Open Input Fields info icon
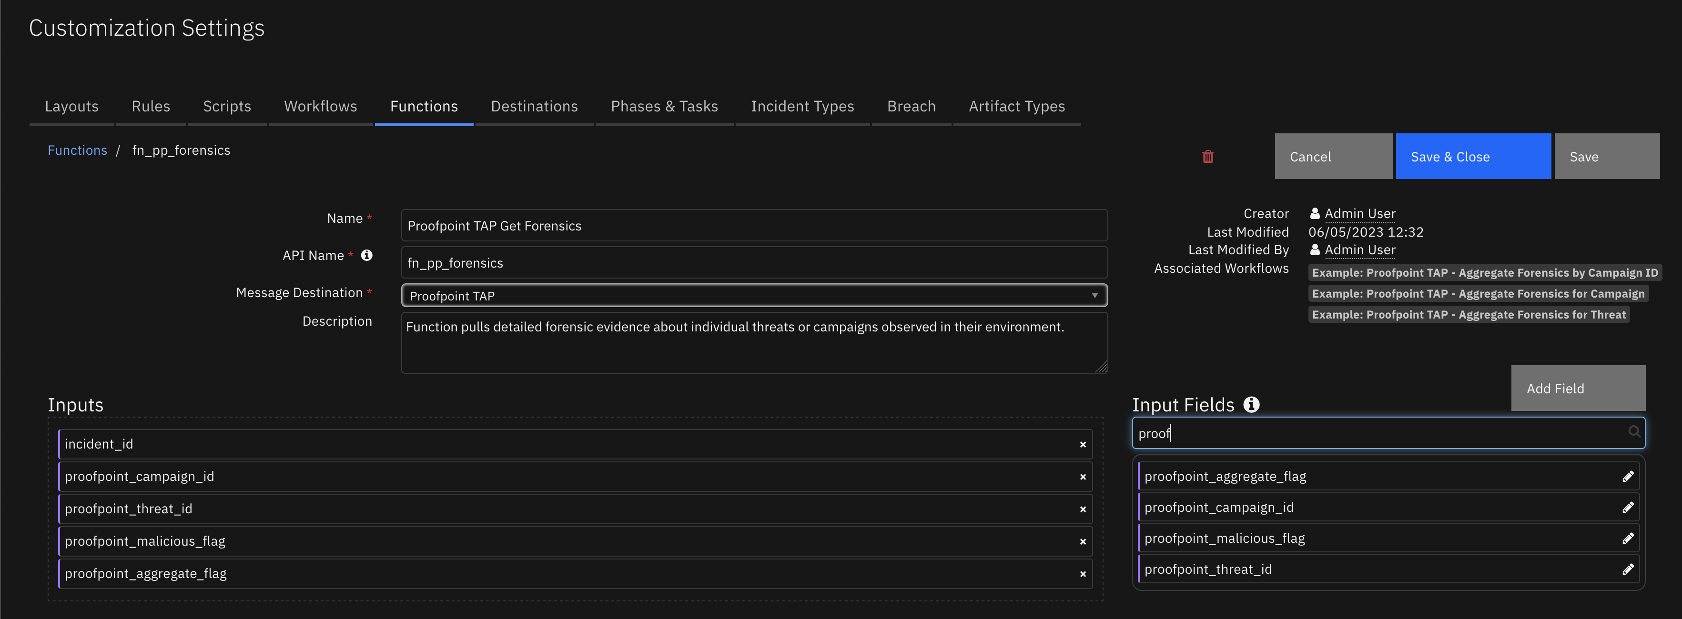The width and height of the screenshot is (1682, 619). click(1251, 404)
